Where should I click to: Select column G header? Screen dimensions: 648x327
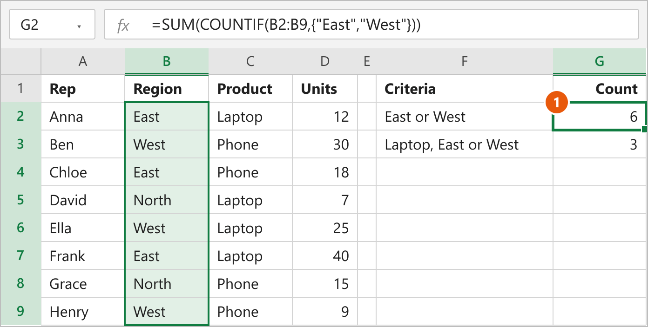(600, 61)
